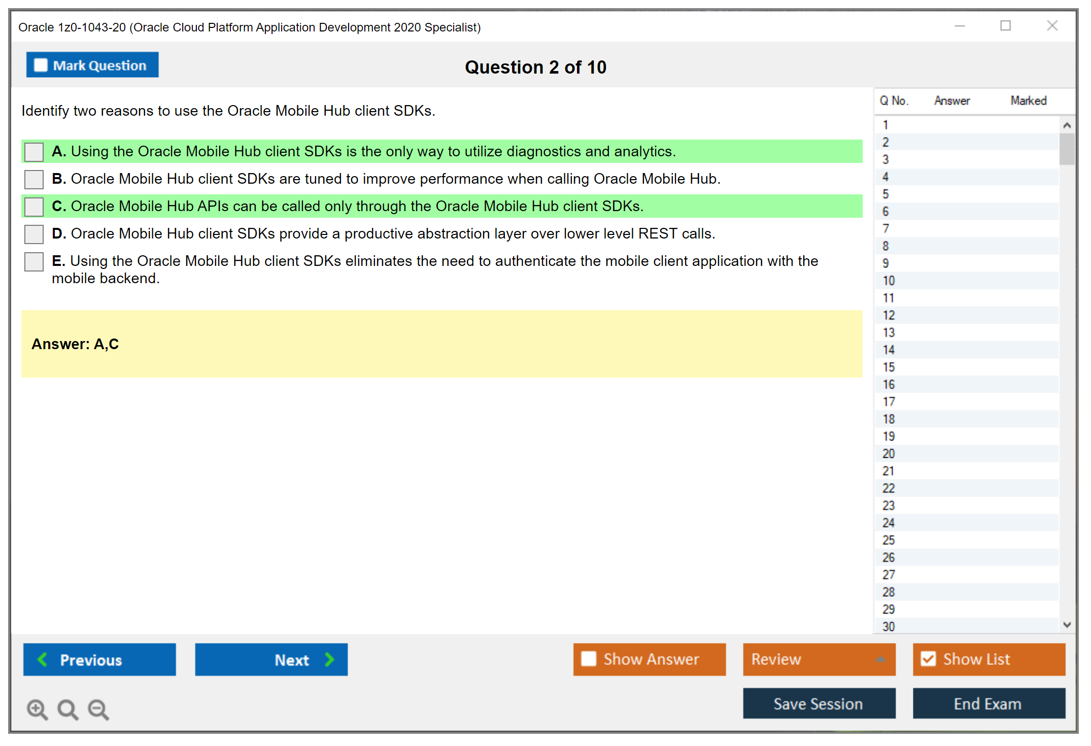Viewport: 1091px width, 746px height.
Task: Select the plain magnifier icon
Action: coord(67,709)
